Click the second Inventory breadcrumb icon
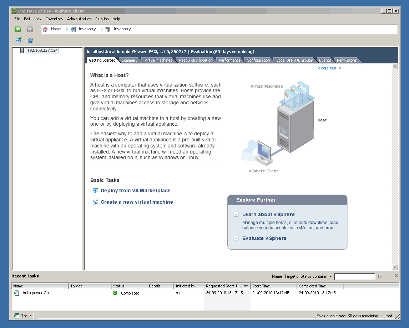409x328 pixels. tap(107, 30)
